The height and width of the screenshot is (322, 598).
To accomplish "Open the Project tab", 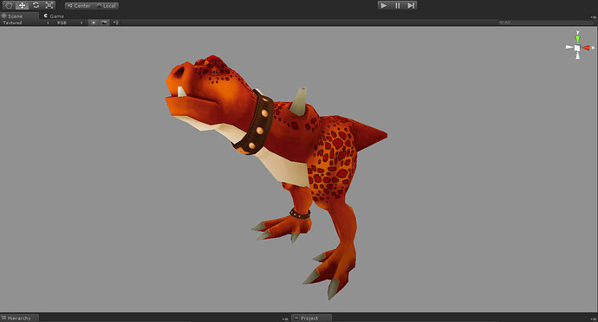I will click(312, 319).
